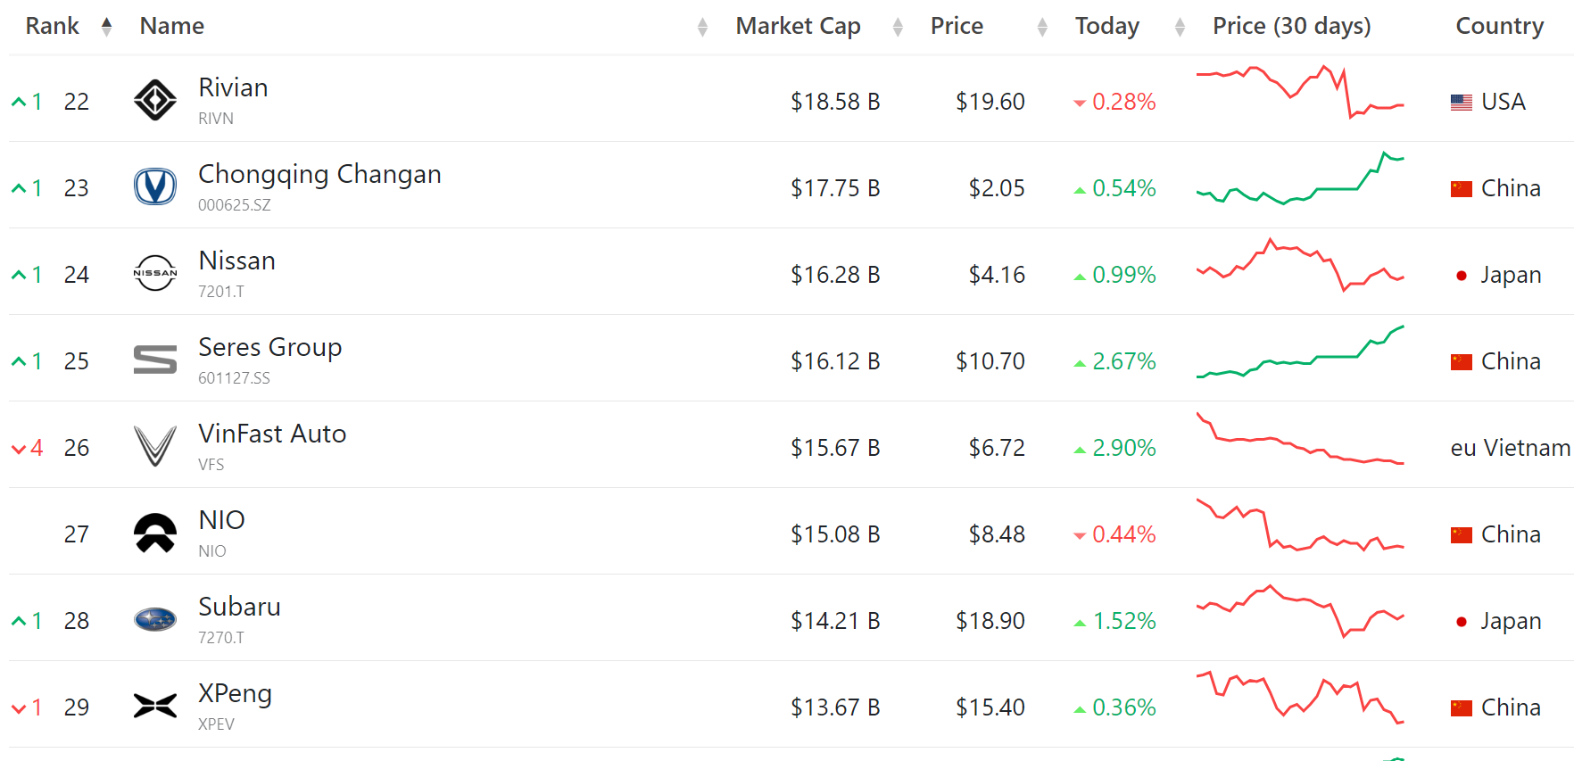Open the Rivian company link
The width and height of the screenshot is (1574, 761).
[233, 87]
